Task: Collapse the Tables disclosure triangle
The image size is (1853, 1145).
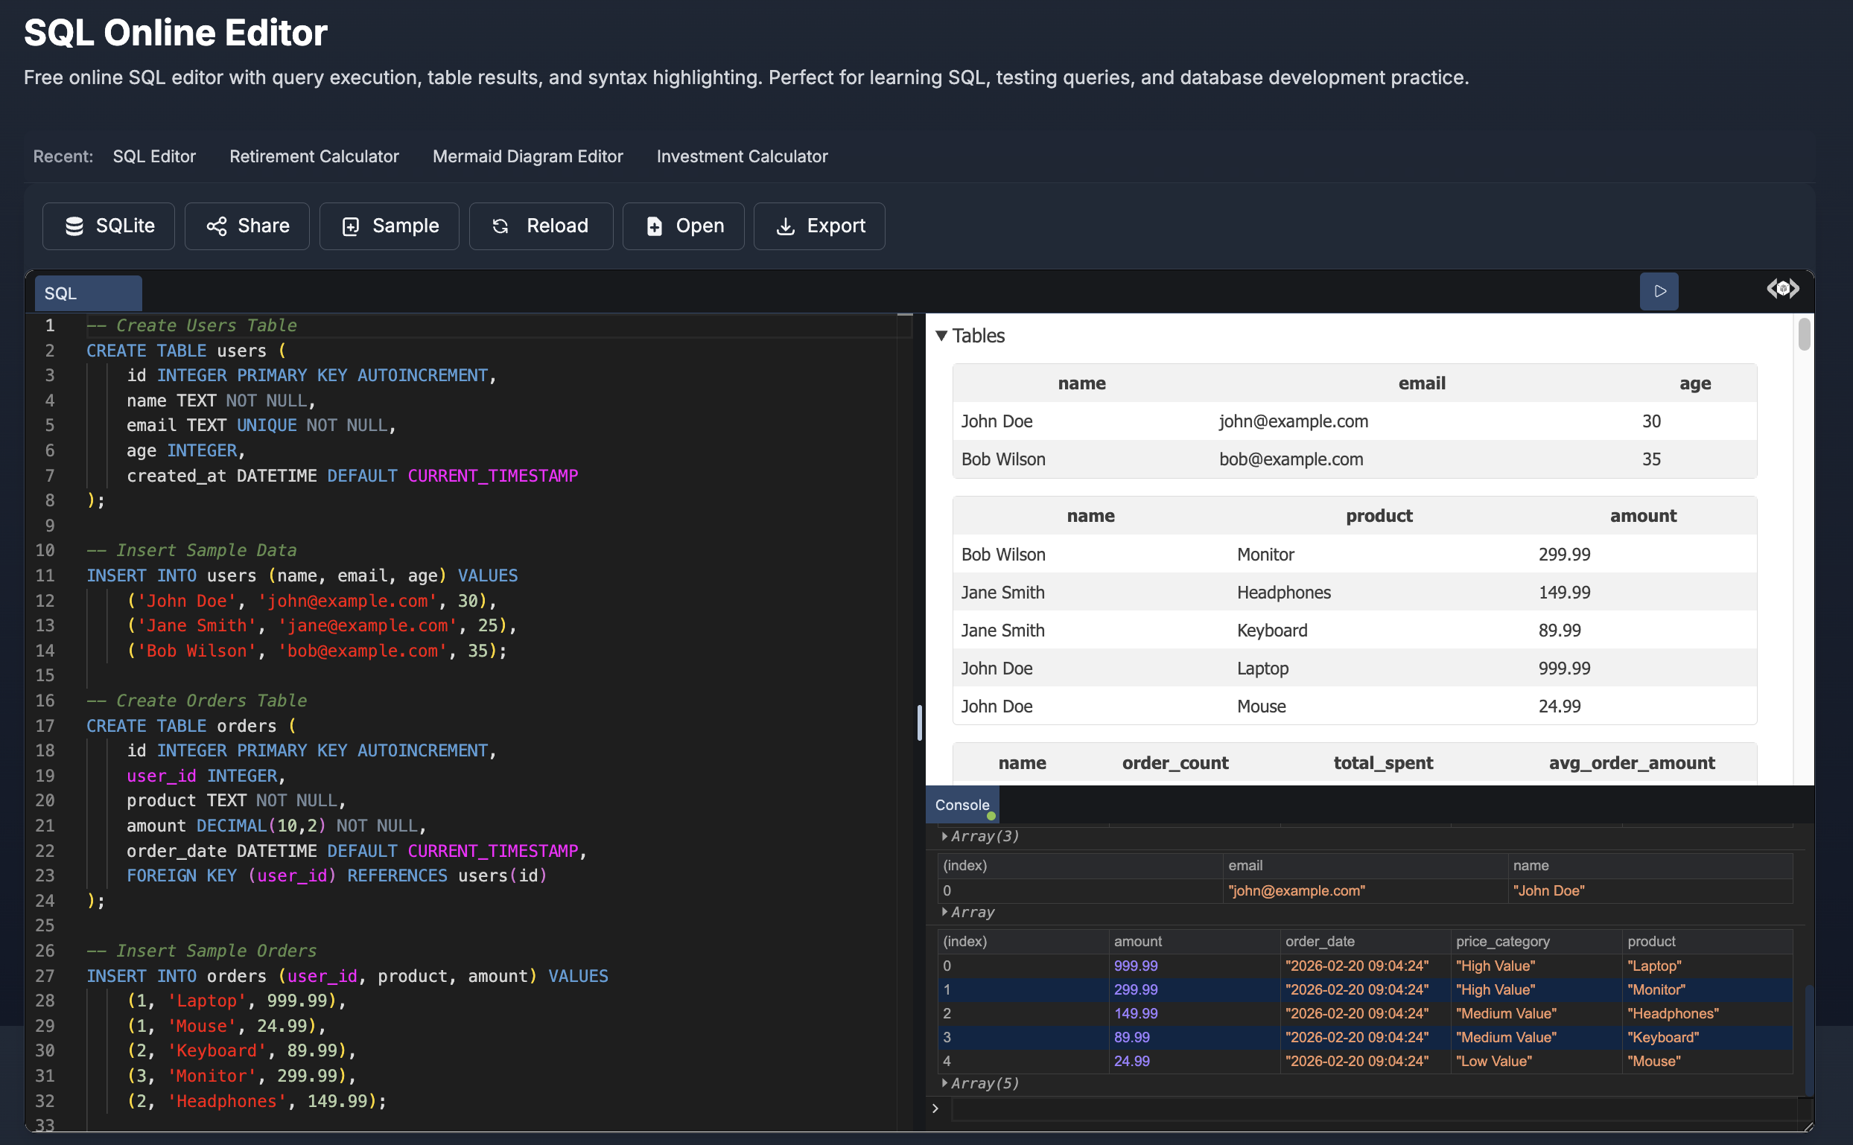Action: point(941,336)
